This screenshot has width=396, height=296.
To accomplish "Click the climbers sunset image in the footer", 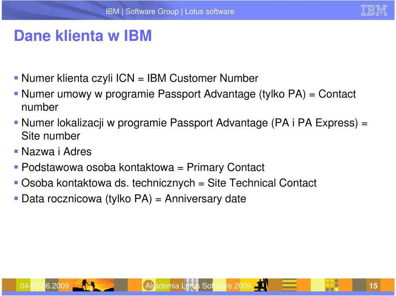I will tap(94, 285).
